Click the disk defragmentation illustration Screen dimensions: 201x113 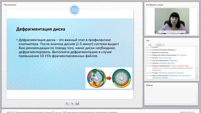[109, 78]
